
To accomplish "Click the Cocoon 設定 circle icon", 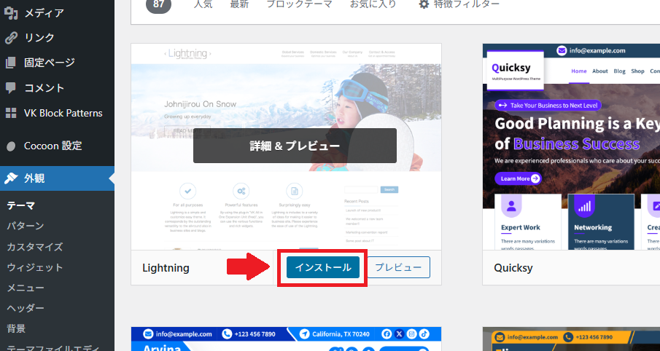I will (11, 146).
